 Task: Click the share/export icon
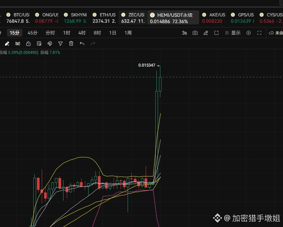[217, 33]
